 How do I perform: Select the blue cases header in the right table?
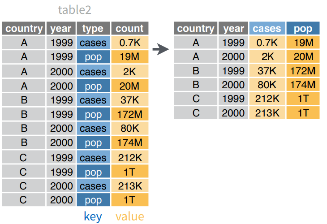(x=267, y=28)
